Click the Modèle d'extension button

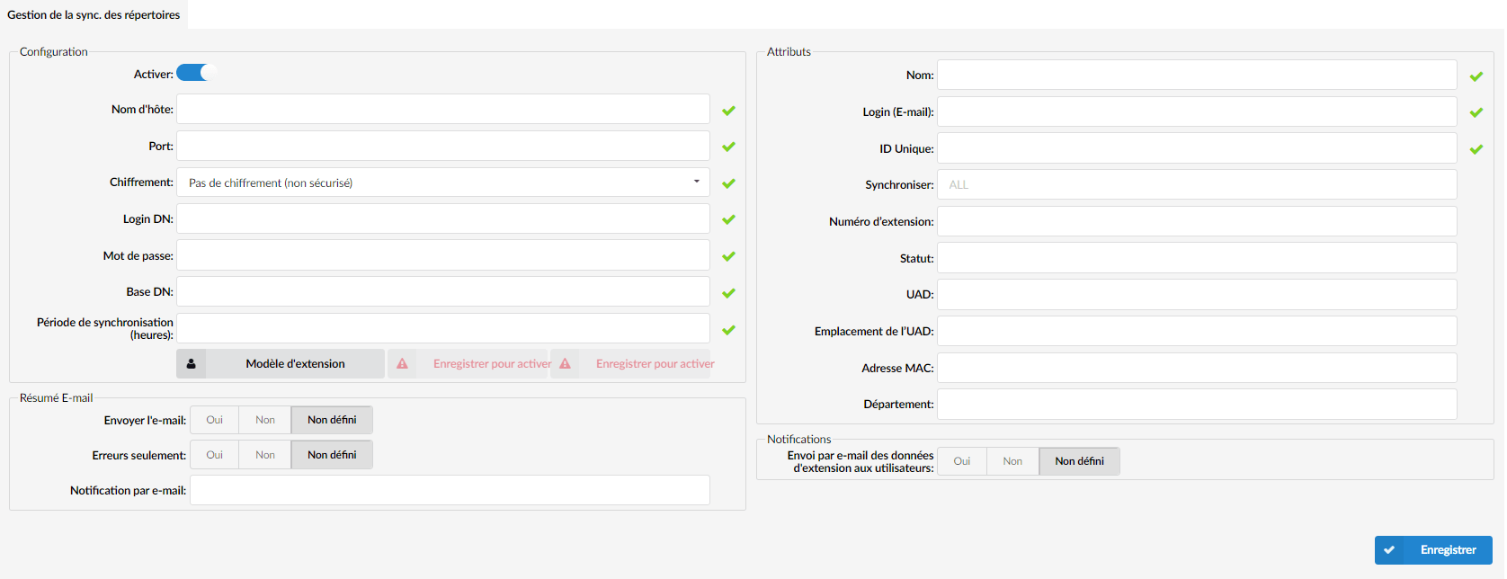(x=281, y=364)
